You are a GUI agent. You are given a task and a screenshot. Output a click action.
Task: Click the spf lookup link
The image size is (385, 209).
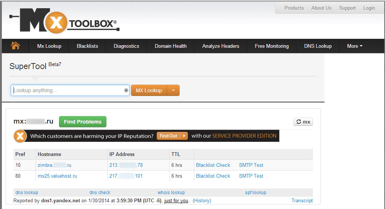(x=255, y=193)
